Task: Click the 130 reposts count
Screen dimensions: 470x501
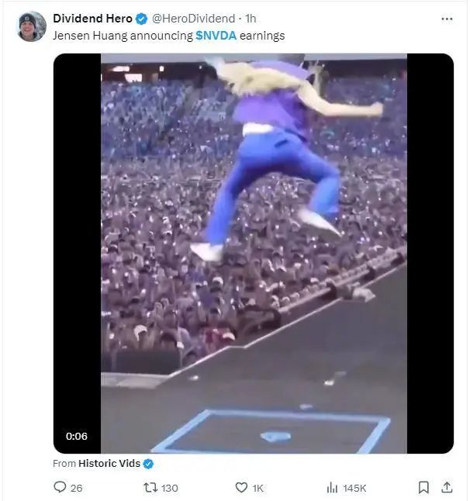Action: (169, 488)
